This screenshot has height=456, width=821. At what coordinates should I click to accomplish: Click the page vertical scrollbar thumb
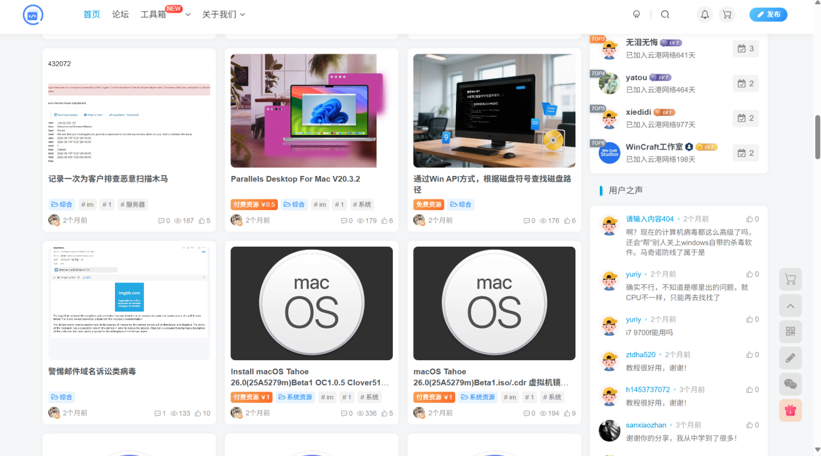(817, 137)
